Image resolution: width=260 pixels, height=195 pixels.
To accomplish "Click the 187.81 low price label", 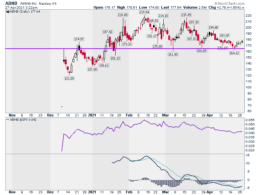I will pyautogui.click(x=192, y=39).
